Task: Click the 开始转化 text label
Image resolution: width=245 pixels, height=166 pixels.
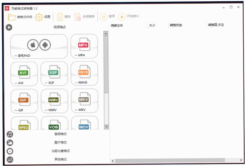Action: tap(133, 16)
